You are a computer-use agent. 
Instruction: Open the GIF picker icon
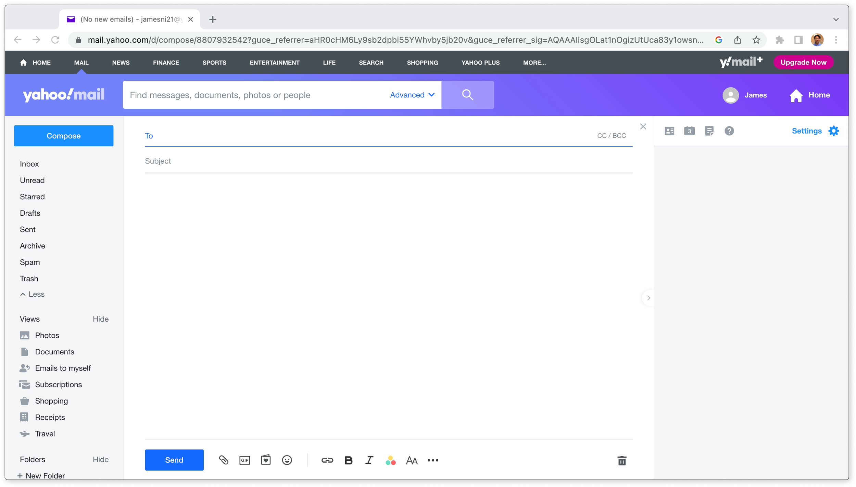(x=244, y=460)
